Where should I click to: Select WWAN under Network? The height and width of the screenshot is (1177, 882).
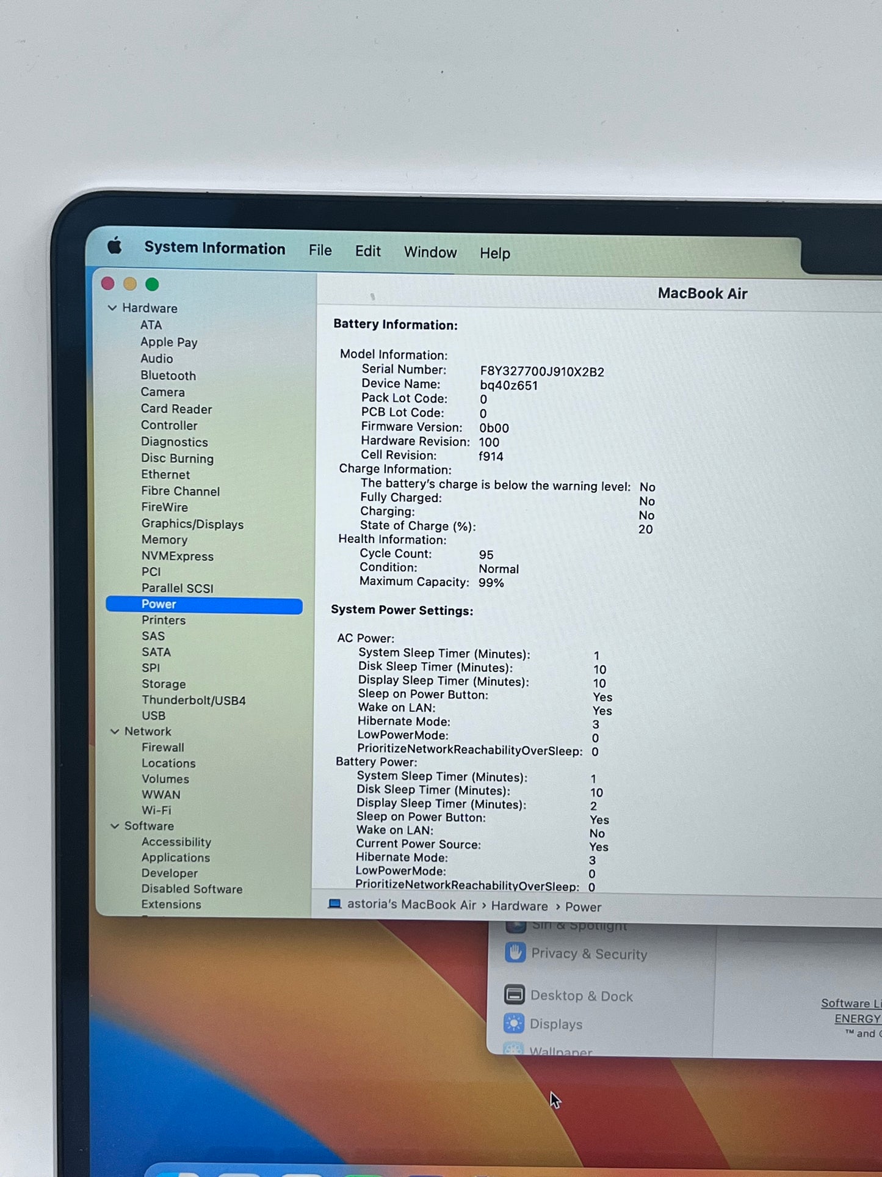pos(161,795)
